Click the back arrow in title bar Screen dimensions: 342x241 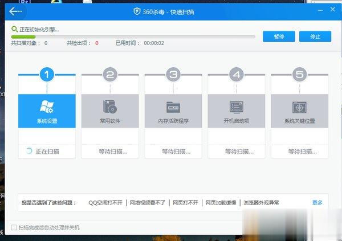tap(15, 11)
